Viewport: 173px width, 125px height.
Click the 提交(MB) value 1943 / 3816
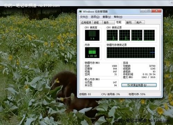148,77
